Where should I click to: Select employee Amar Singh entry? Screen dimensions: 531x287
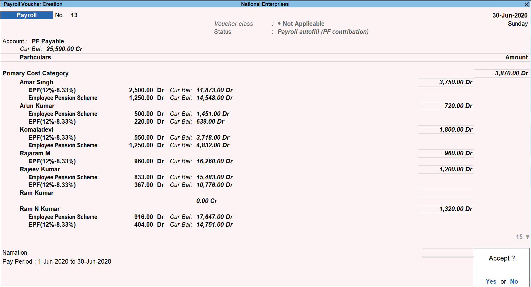point(36,82)
